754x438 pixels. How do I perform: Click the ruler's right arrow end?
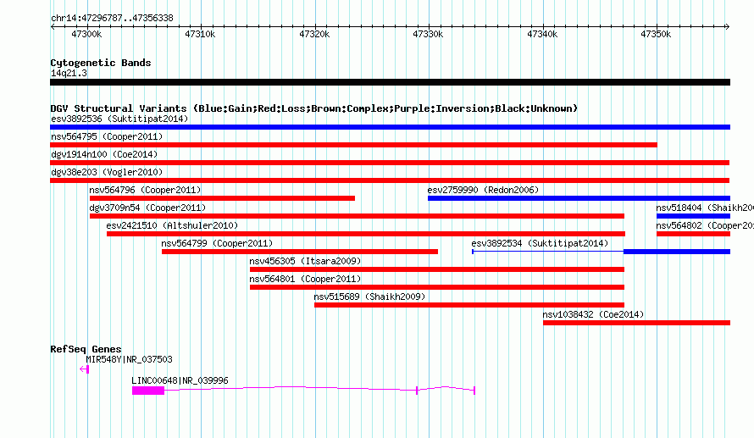[x=728, y=27]
